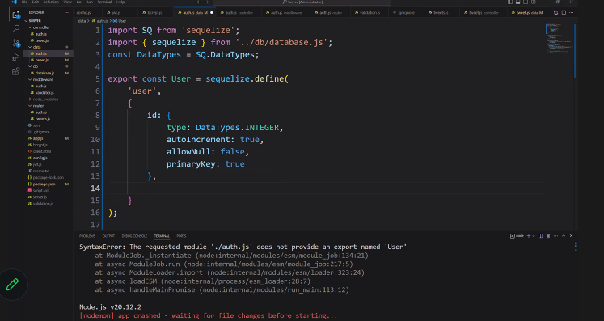Open Customize Layout icon in title bar

coord(534,2)
